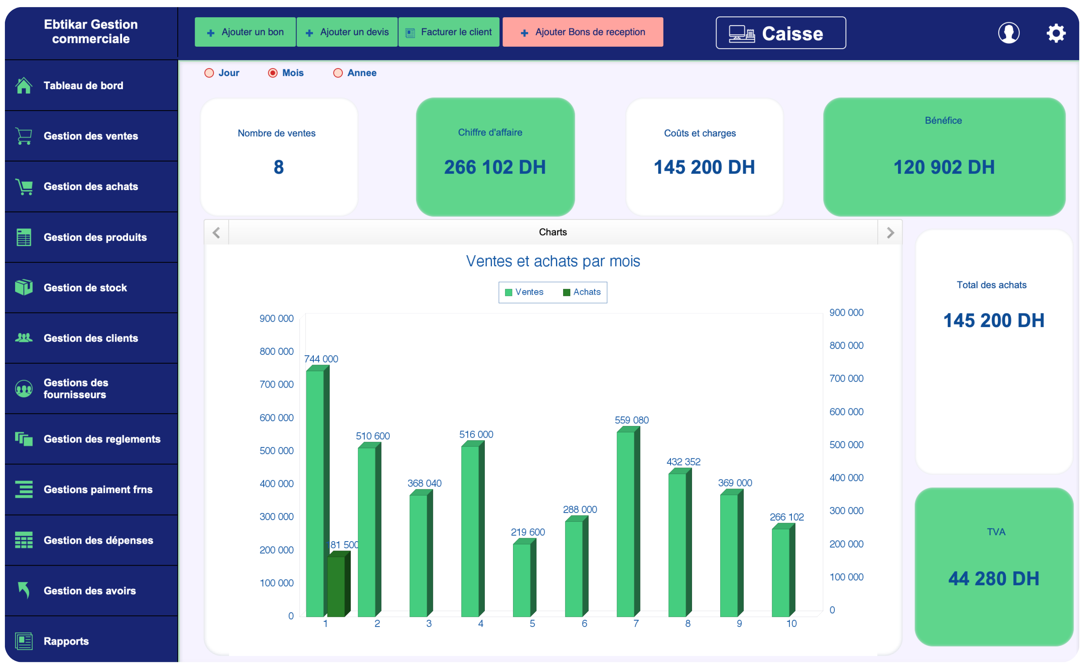Open Gestions paiment frns section

[92, 490]
